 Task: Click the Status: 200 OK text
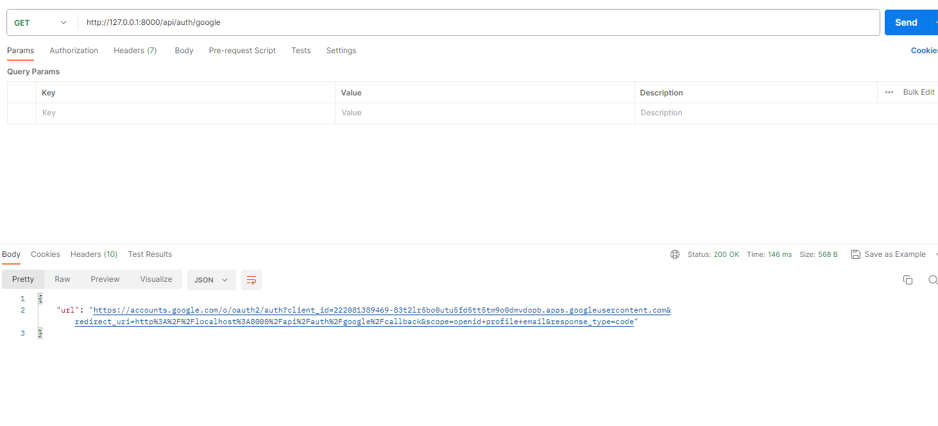(x=713, y=254)
